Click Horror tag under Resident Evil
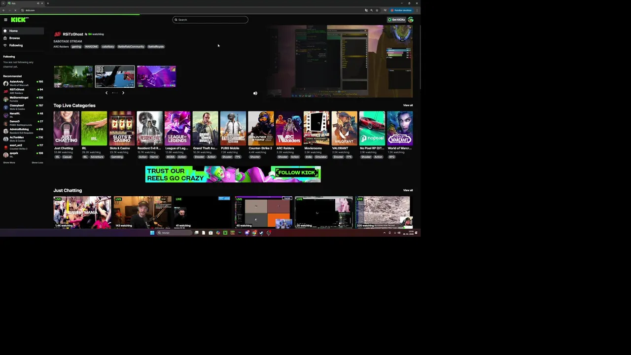The height and width of the screenshot is (355, 631). pyautogui.click(x=154, y=157)
